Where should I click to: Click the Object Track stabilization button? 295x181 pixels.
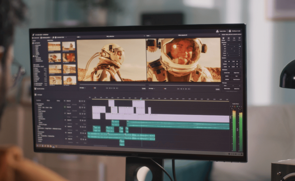pyautogui.click(x=236, y=73)
